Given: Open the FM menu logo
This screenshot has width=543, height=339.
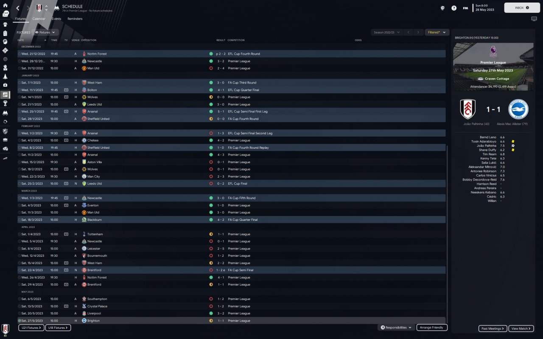Looking at the screenshot, I should coord(465,8).
